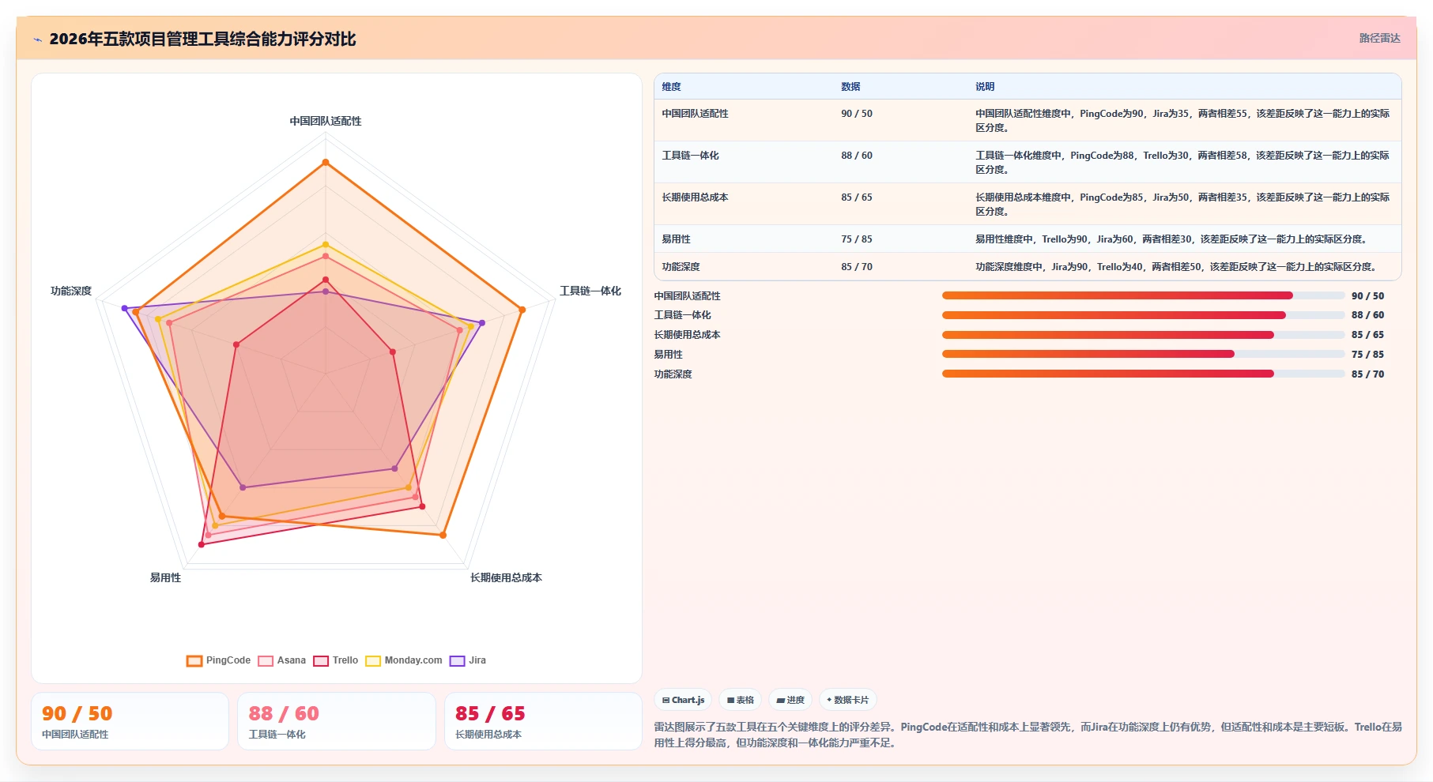Click Jira's purple point on 长期使用总成本 axis
Screen dimensions: 1433x782
pyautogui.click(x=395, y=468)
